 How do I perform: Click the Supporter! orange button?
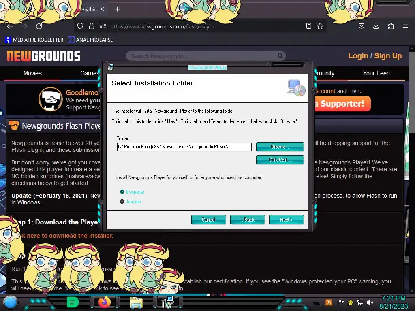tap(342, 104)
